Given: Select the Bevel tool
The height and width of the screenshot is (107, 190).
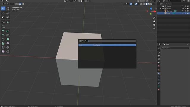Looking at the screenshot, I should 3,35.
